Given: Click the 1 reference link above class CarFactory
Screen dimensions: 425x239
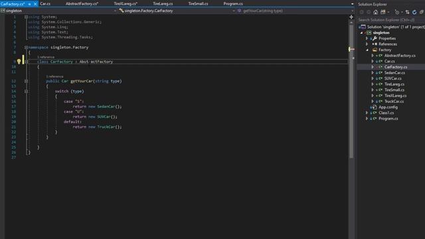Looking at the screenshot, I should coord(46,57).
